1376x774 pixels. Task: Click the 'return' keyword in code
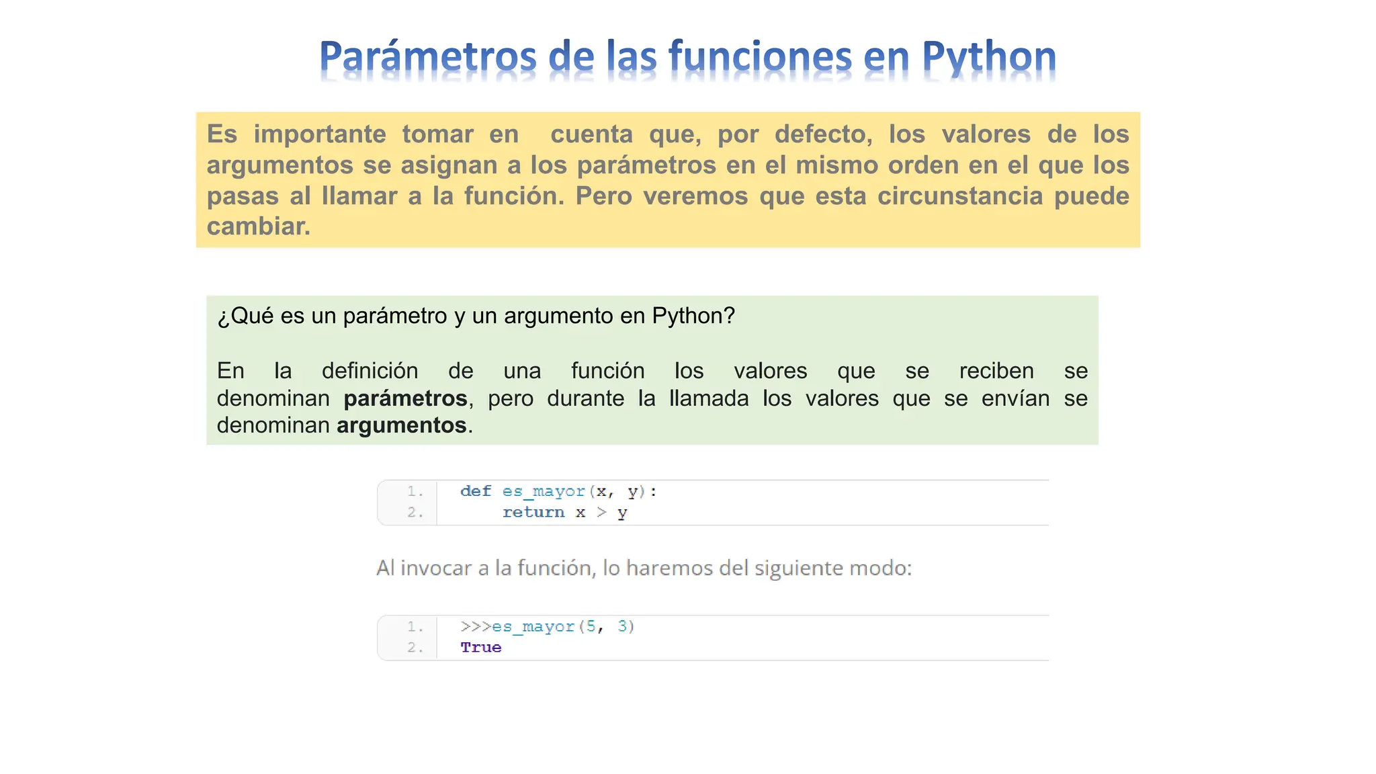point(533,513)
